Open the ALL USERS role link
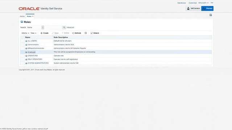This screenshot has height=130, width=232. (x=32, y=41)
